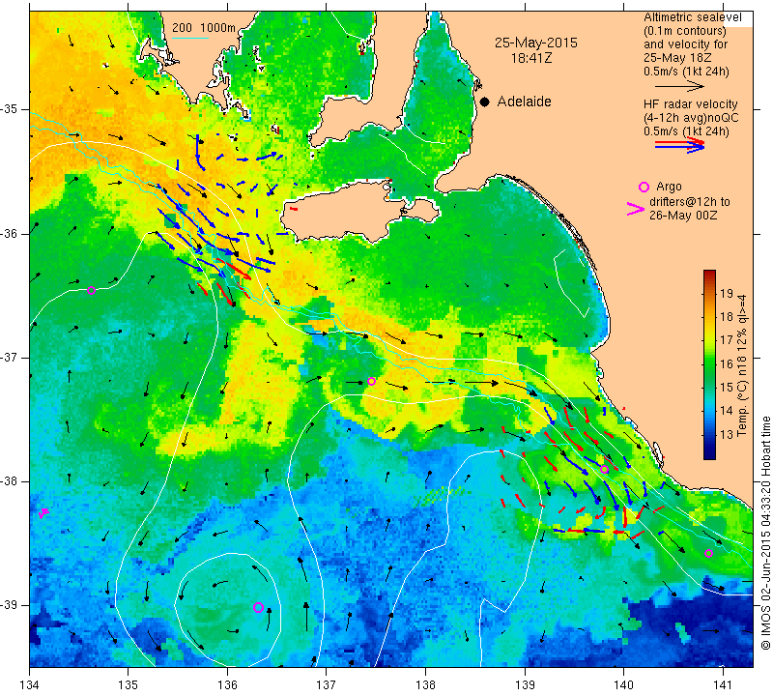
Task: Click the latitude axis label -35
Action: coord(12,109)
